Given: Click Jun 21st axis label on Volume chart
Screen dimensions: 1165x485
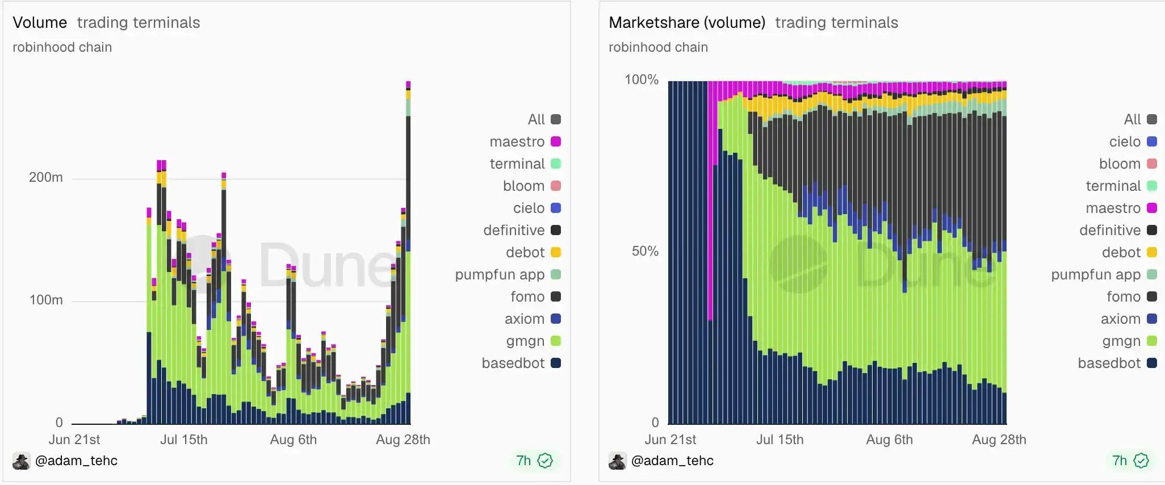Looking at the screenshot, I should (x=74, y=440).
